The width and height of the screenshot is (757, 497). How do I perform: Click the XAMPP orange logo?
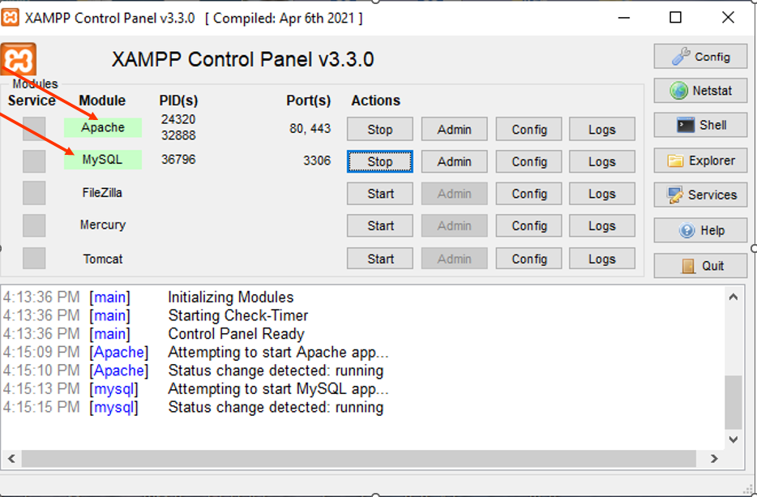(x=19, y=59)
